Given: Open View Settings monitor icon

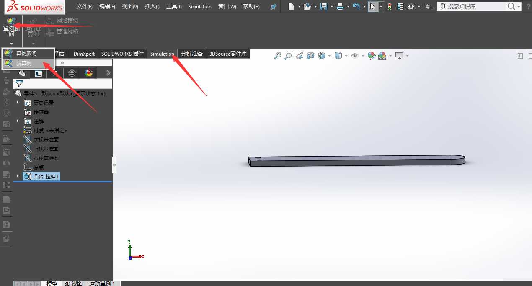Looking at the screenshot, I should [x=399, y=56].
